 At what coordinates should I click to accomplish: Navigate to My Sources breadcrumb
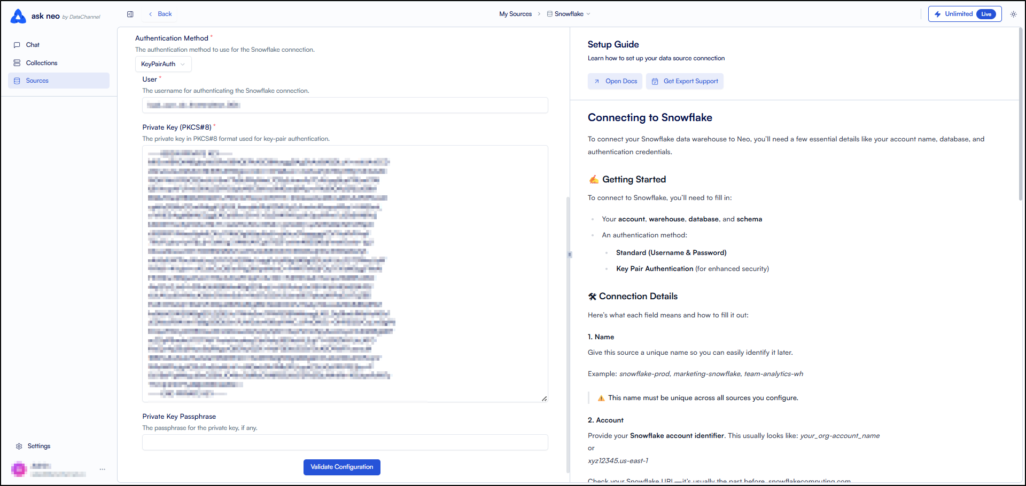515,14
